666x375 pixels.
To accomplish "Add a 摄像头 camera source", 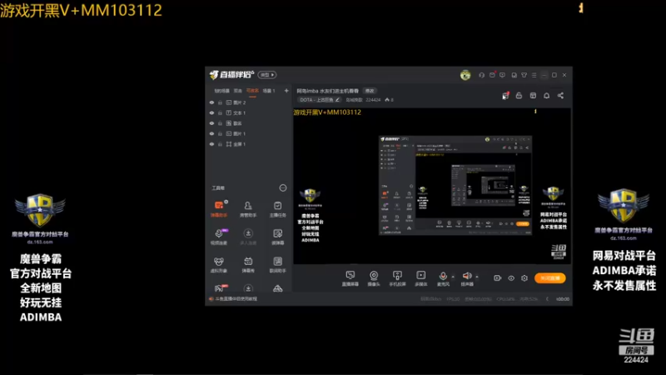I will pos(374,278).
